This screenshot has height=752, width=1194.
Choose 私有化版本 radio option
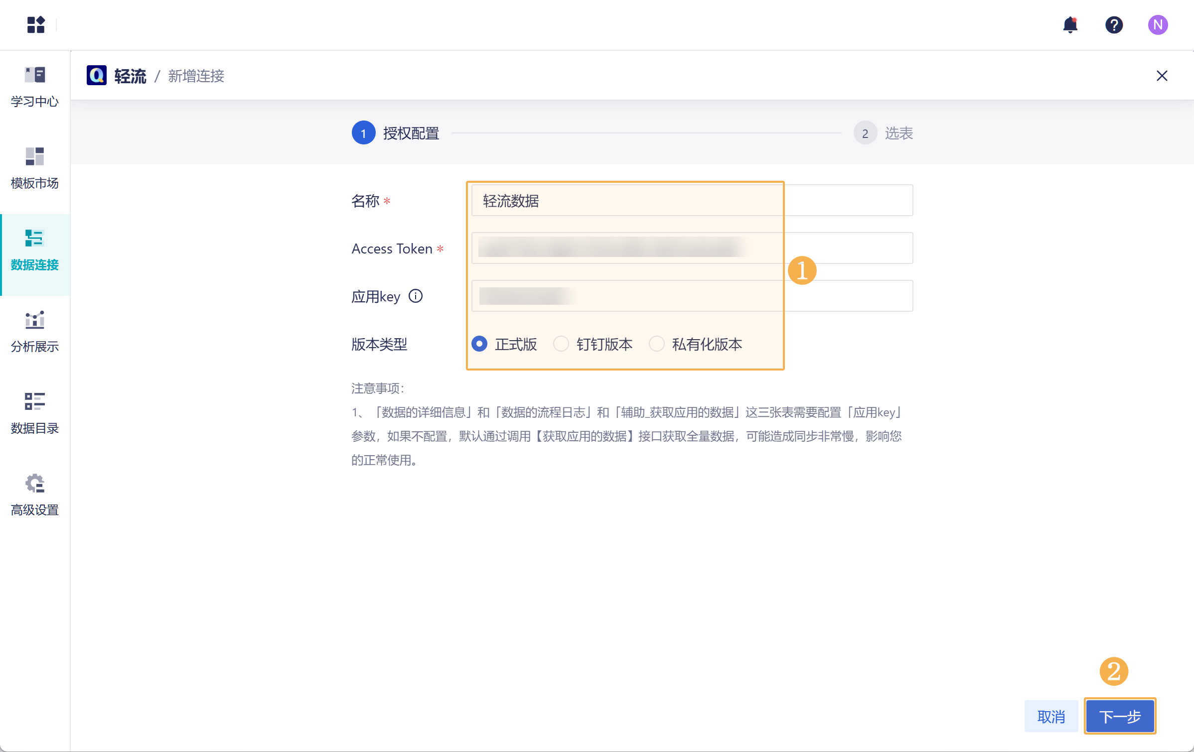point(657,344)
